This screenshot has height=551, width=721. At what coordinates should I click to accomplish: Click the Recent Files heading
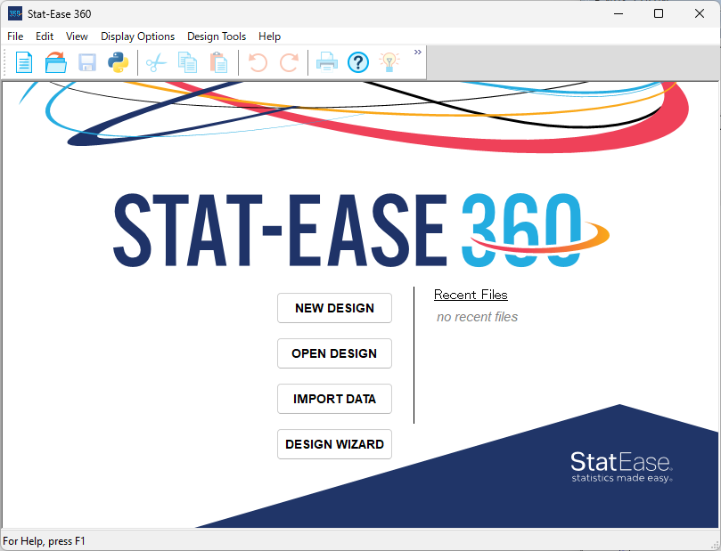tap(471, 295)
